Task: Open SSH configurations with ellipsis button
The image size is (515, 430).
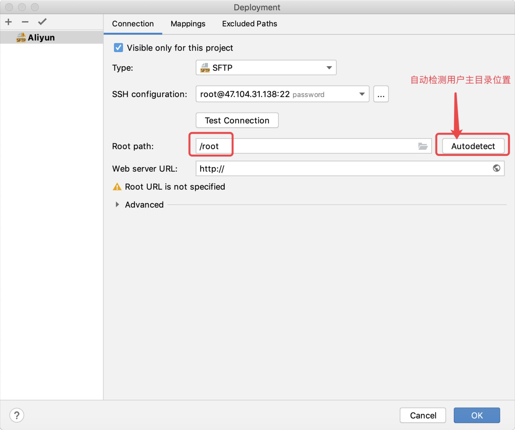Action: pyautogui.click(x=381, y=94)
